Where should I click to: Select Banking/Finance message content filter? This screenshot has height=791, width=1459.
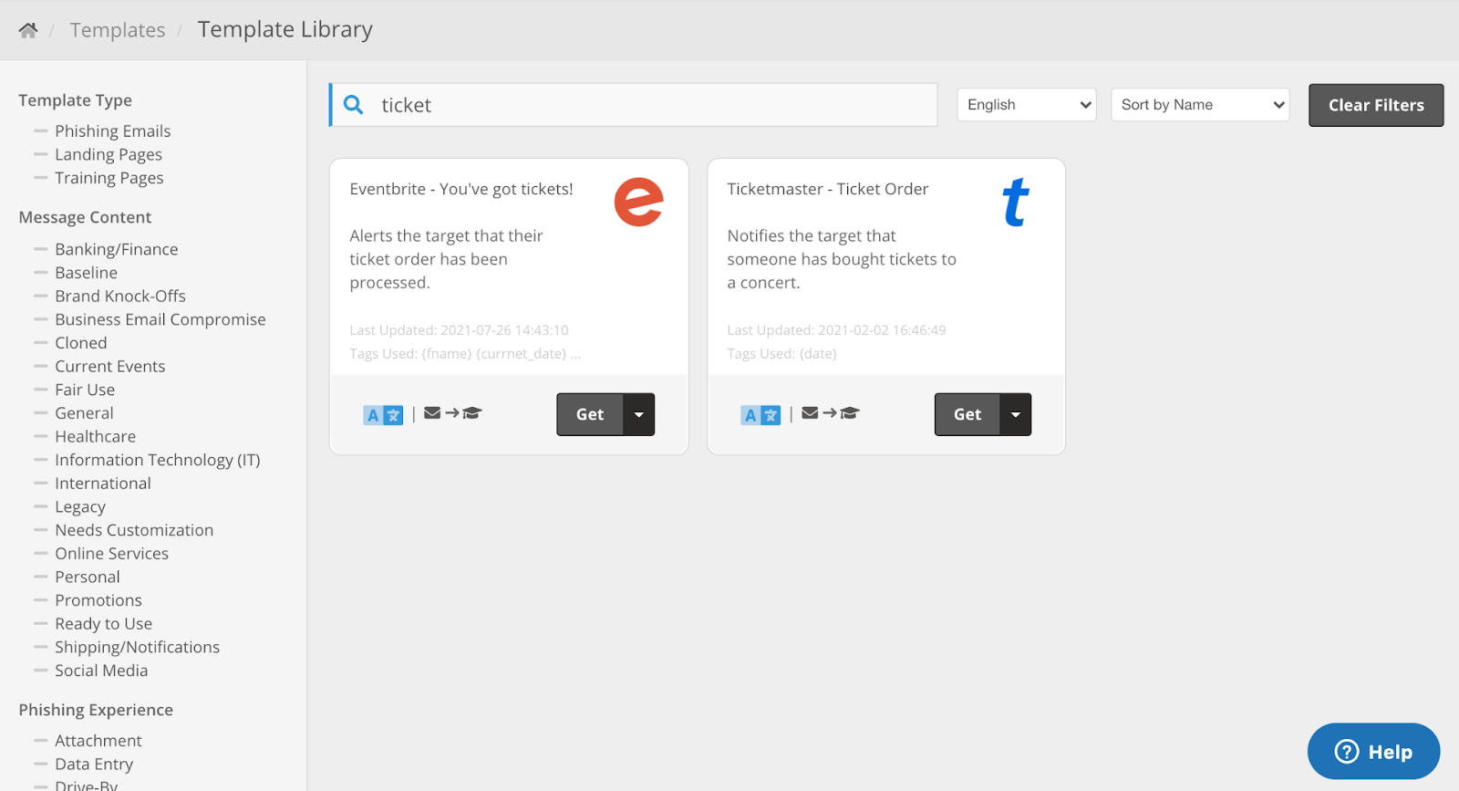pyautogui.click(x=116, y=249)
